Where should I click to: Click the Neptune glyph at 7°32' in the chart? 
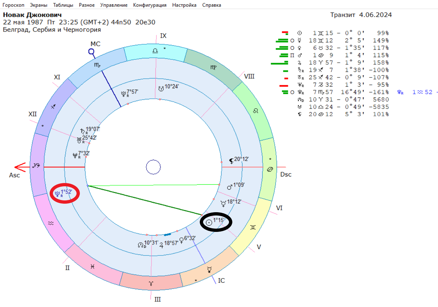(75, 155)
